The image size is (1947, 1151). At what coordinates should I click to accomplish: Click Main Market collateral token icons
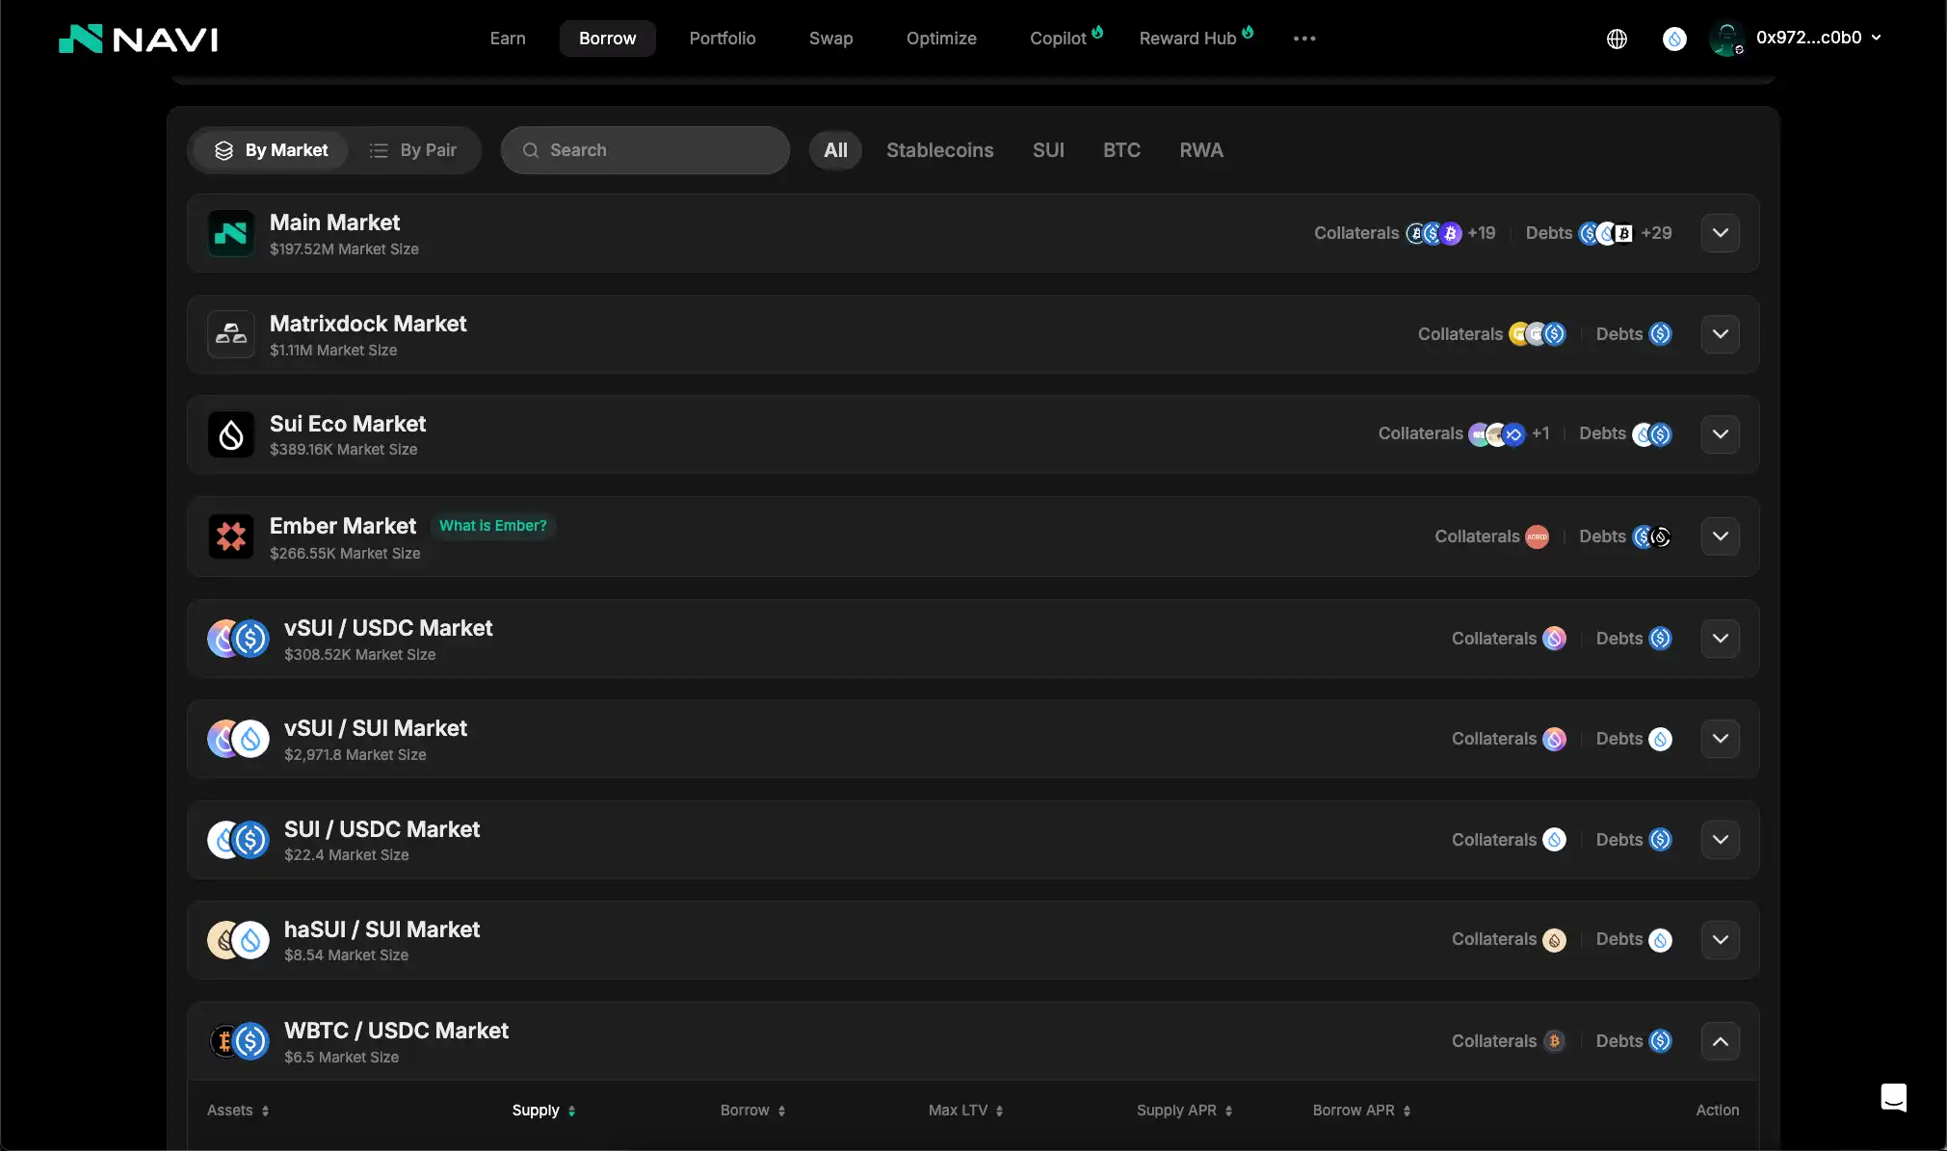1434,233
